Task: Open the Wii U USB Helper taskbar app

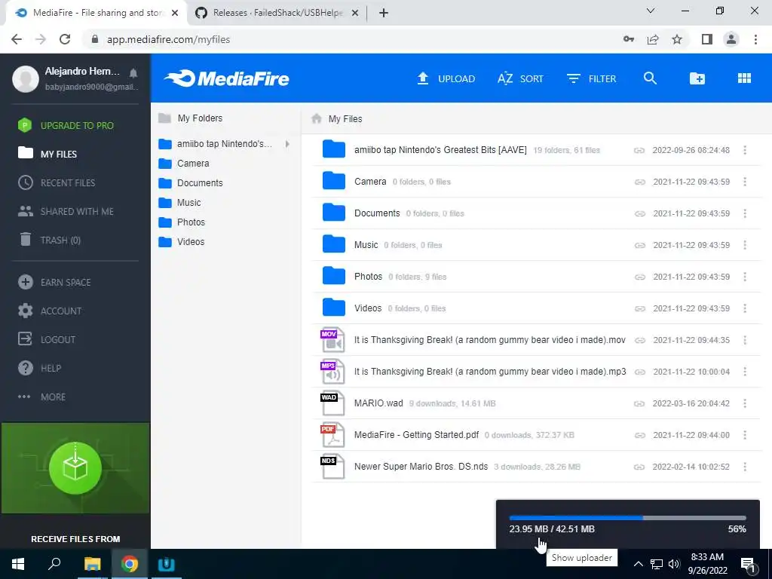Action: (166, 564)
